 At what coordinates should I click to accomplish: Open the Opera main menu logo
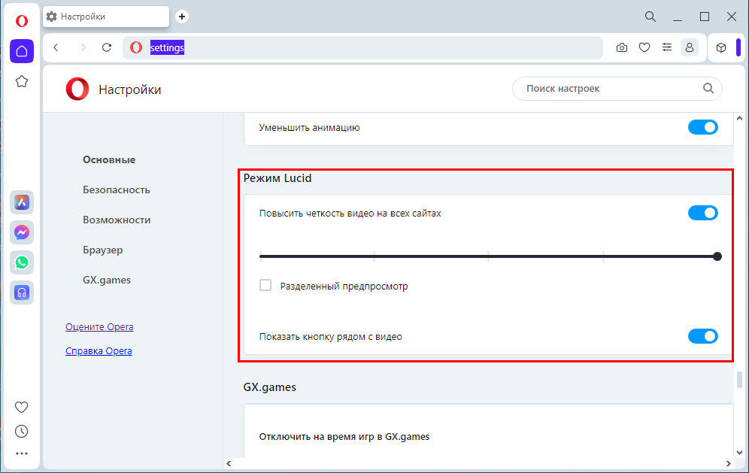(22, 21)
